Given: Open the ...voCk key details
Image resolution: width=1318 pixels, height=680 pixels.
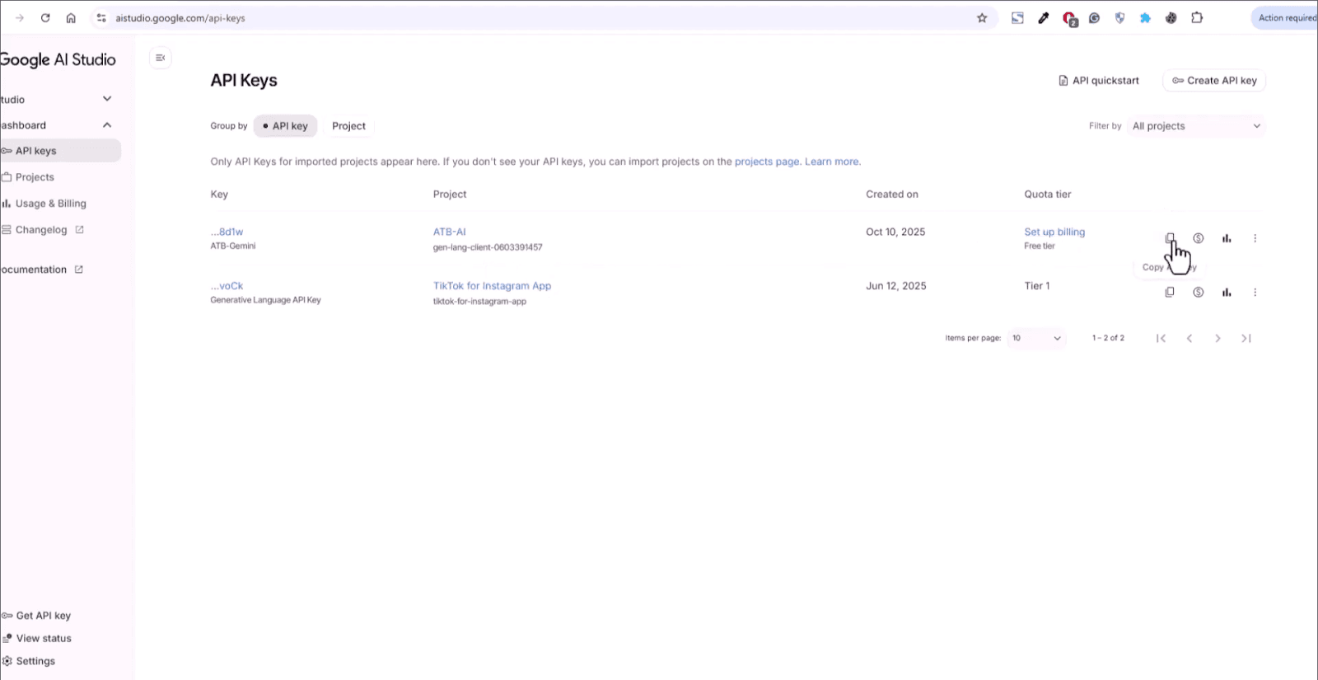Looking at the screenshot, I should 227,286.
